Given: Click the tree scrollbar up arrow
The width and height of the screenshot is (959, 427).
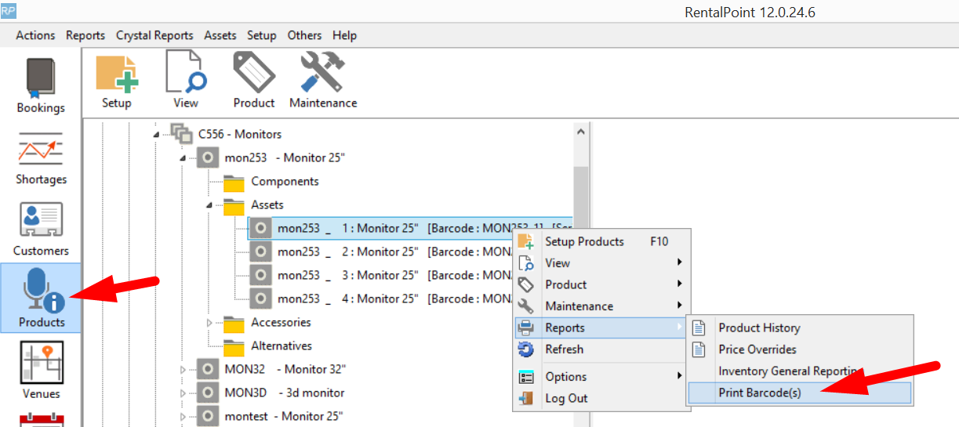Looking at the screenshot, I should pos(581,132).
